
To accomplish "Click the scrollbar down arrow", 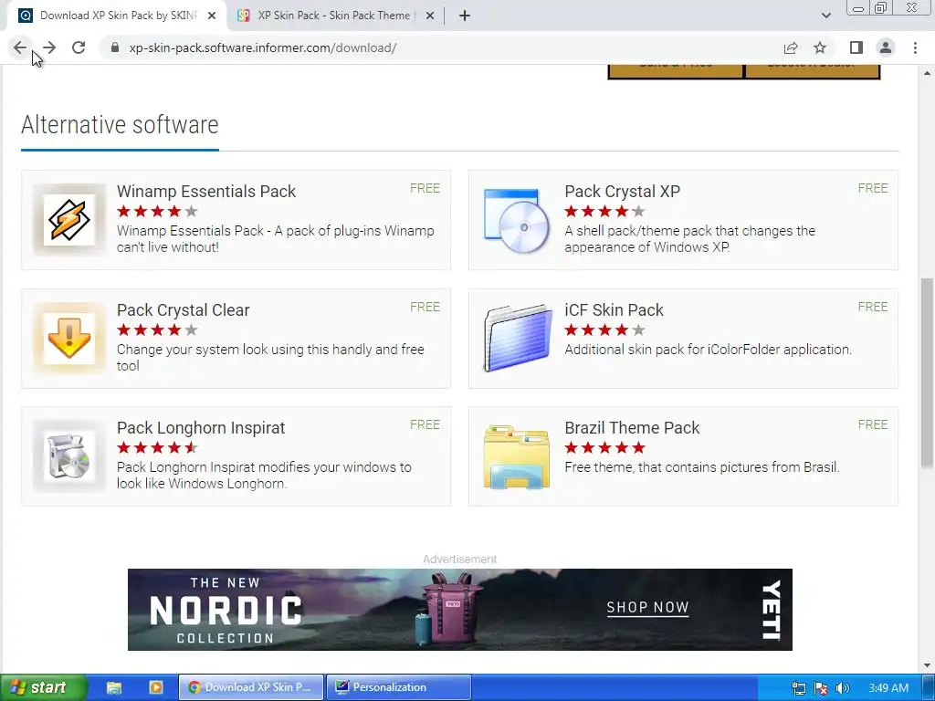I will click(927, 665).
